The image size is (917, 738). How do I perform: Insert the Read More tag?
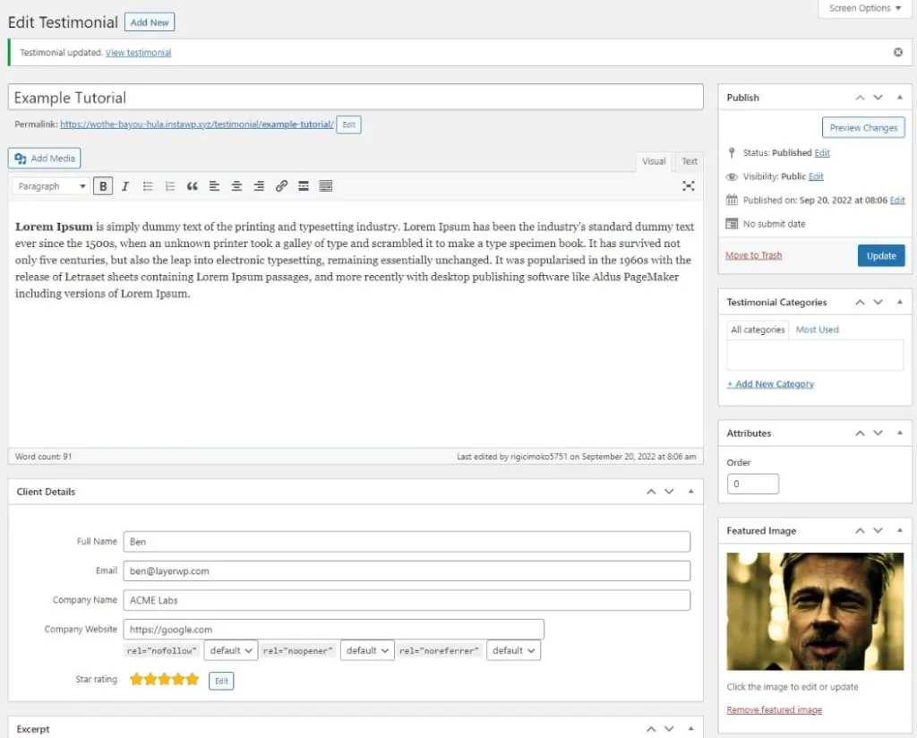[304, 185]
